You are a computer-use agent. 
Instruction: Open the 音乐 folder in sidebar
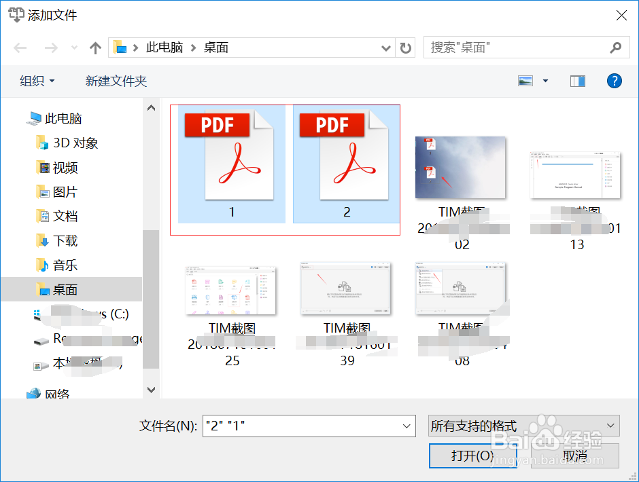pos(56,265)
